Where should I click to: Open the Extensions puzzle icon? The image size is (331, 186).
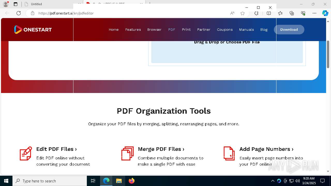coord(256,13)
